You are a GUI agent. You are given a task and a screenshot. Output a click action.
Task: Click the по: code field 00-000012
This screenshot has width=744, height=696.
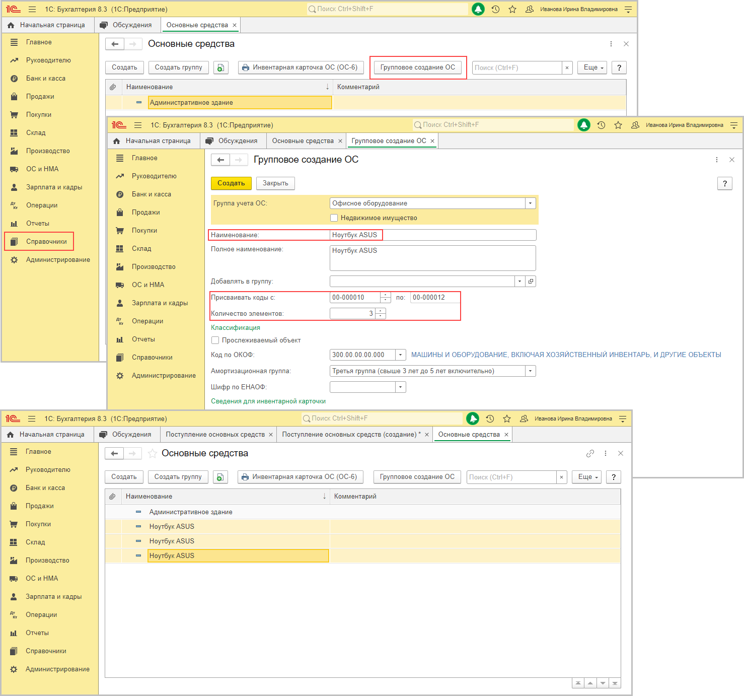point(435,297)
